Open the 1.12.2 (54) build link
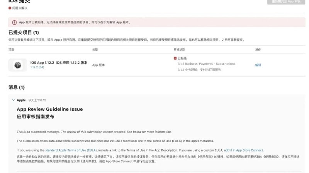Screen dimensions: 309x173 coord(37,67)
